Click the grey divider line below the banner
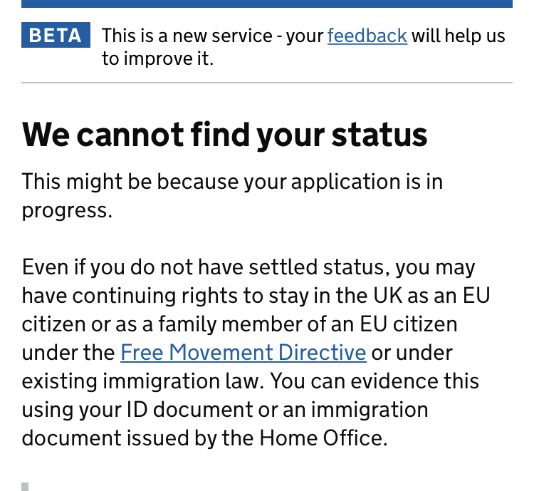The height and width of the screenshot is (491, 534). point(266,83)
